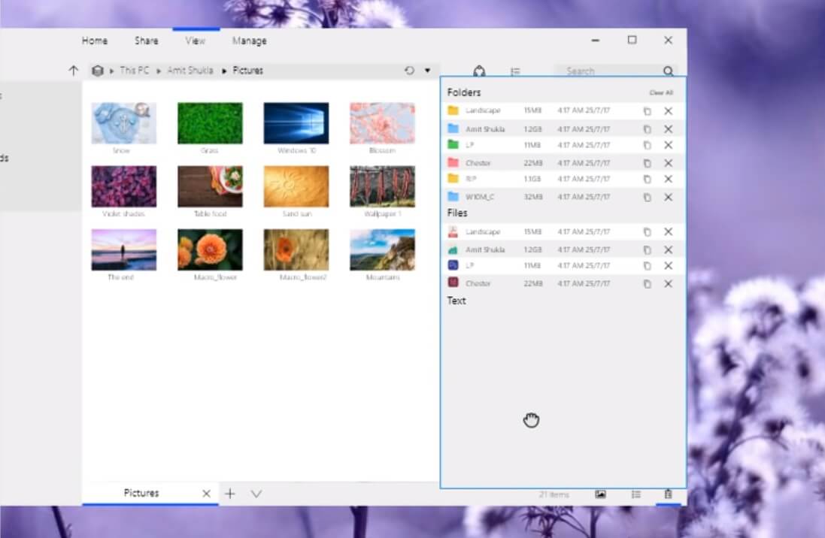Close the Pictures bottom tab
825x538 pixels.
point(206,494)
